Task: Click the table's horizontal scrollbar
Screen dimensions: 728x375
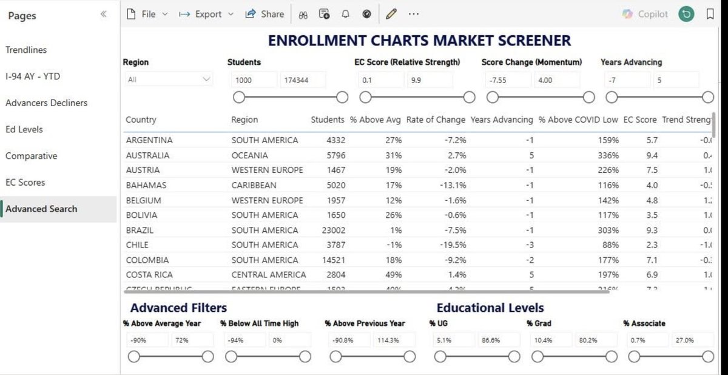Action: tap(366, 291)
